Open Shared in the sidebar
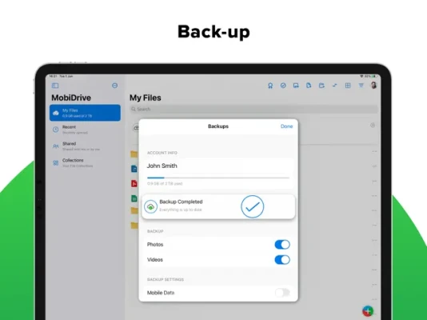Screen dimensions: 427x320 pos(85,146)
